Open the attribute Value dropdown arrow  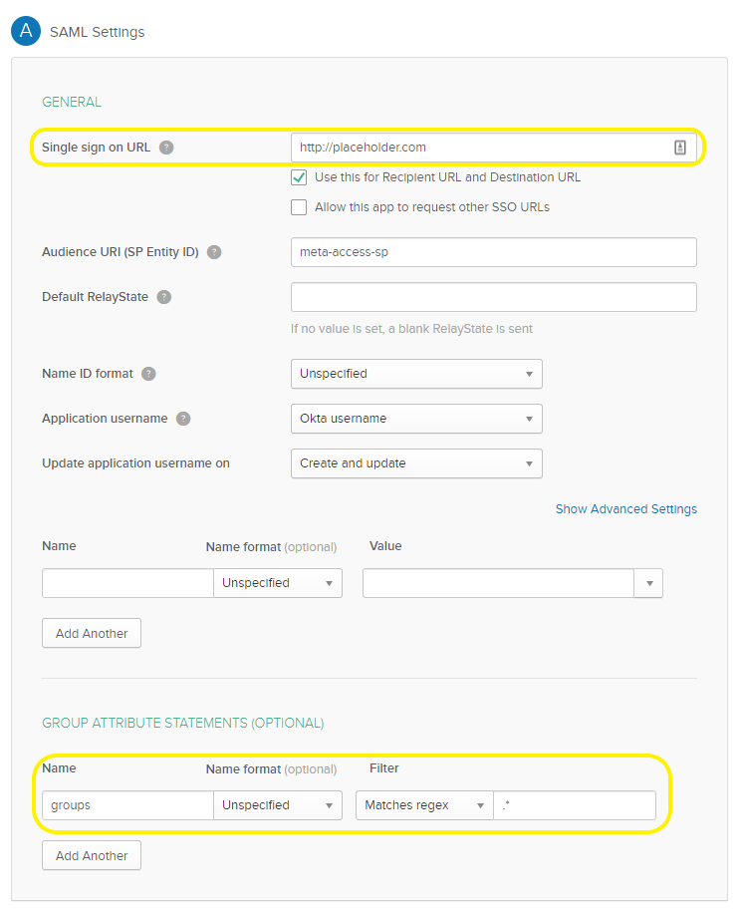(649, 583)
